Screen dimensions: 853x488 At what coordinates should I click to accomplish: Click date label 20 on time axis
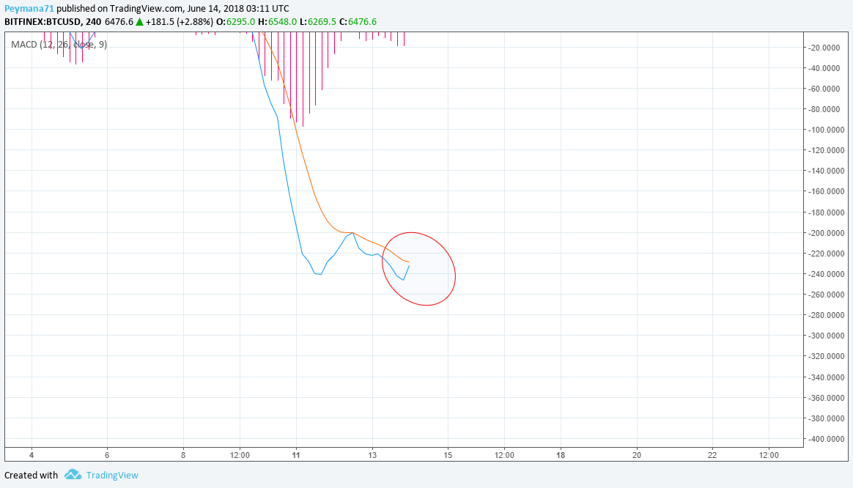coord(637,455)
